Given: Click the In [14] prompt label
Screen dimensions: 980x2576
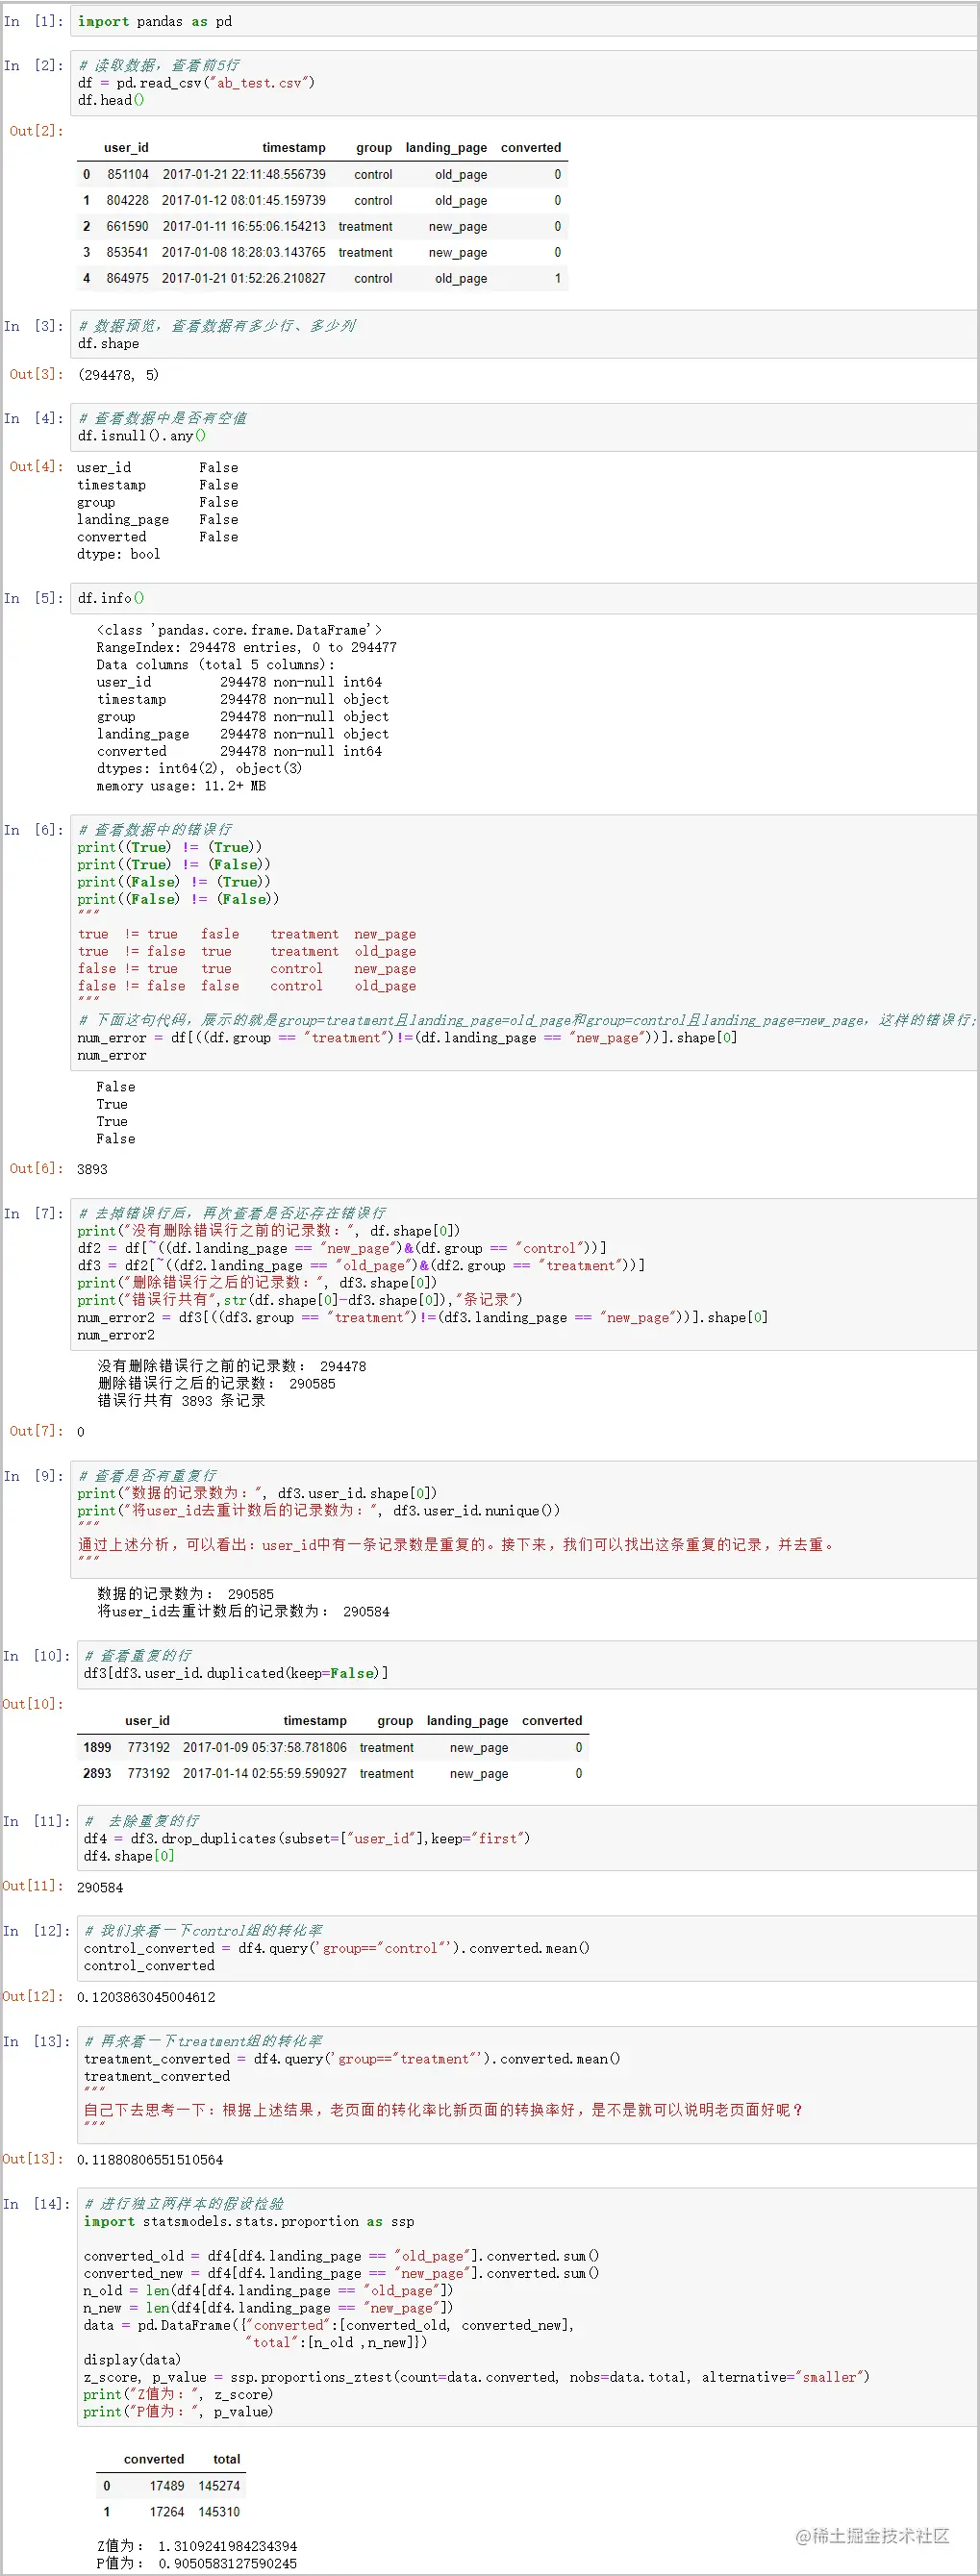Looking at the screenshot, I should pyautogui.click(x=37, y=2204).
